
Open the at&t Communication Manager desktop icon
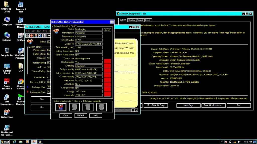[7, 99]
